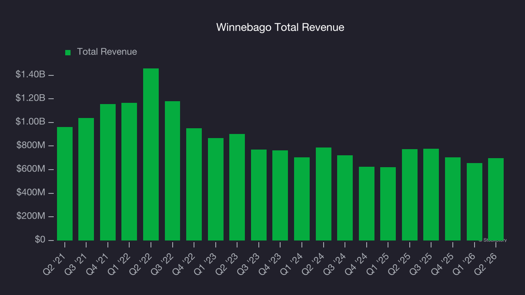Select the Q1 '22 revenue bar
The width and height of the screenshot is (525, 295).
pyautogui.click(x=129, y=172)
